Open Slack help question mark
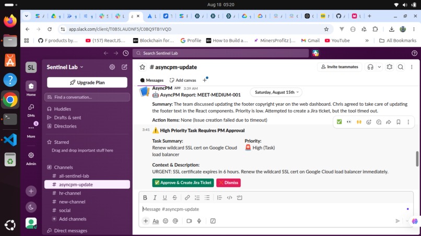 click(414, 53)
